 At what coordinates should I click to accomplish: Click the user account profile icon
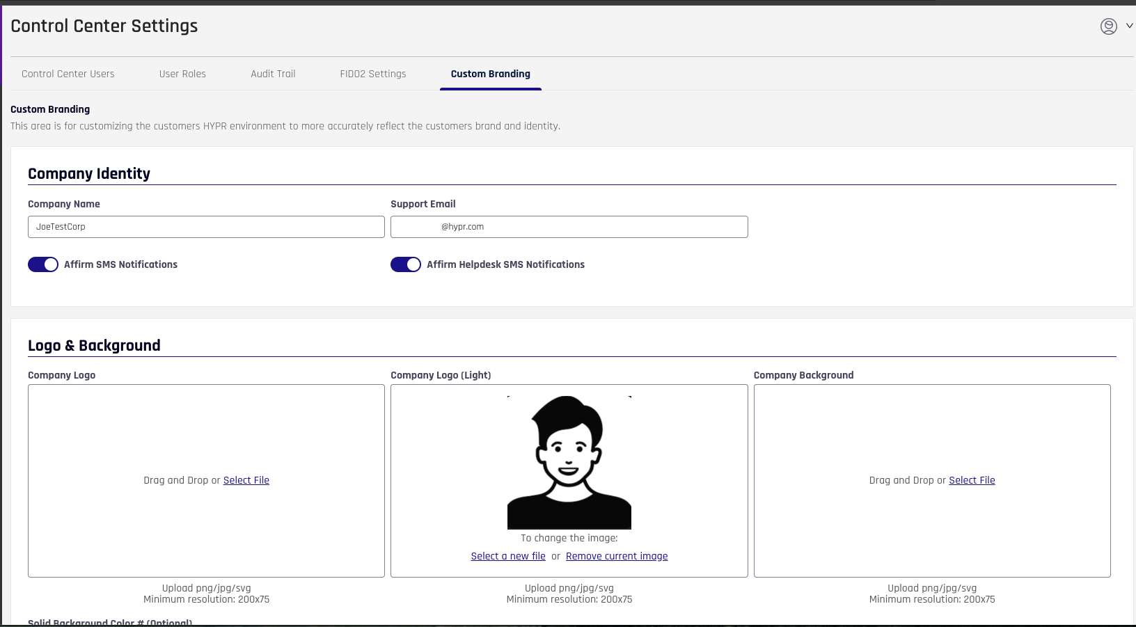point(1108,26)
